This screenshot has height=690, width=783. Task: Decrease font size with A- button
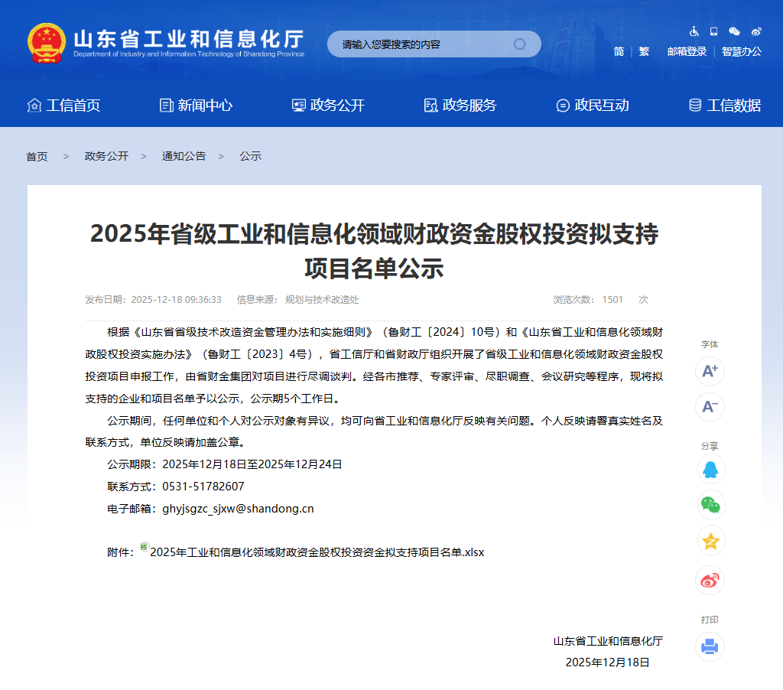tap(710, 406)
